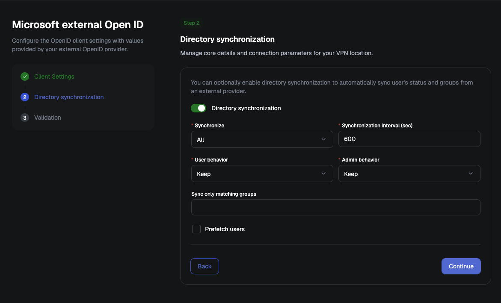This screenshot has height=303, width=501.
Task: Jump to the Validation step
Action: point(47,118)
